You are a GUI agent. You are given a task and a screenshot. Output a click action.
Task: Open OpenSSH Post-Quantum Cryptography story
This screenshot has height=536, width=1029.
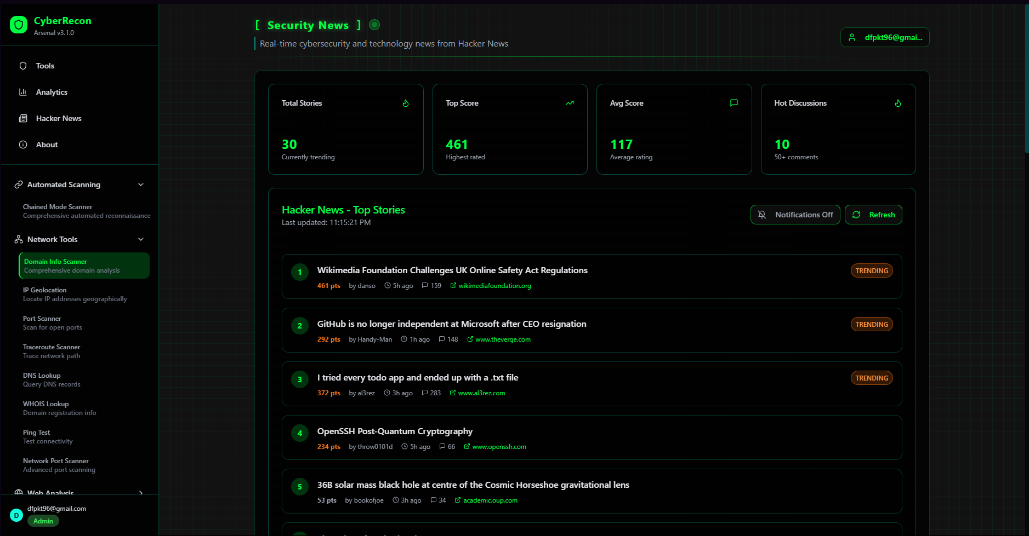click(395, 431)
